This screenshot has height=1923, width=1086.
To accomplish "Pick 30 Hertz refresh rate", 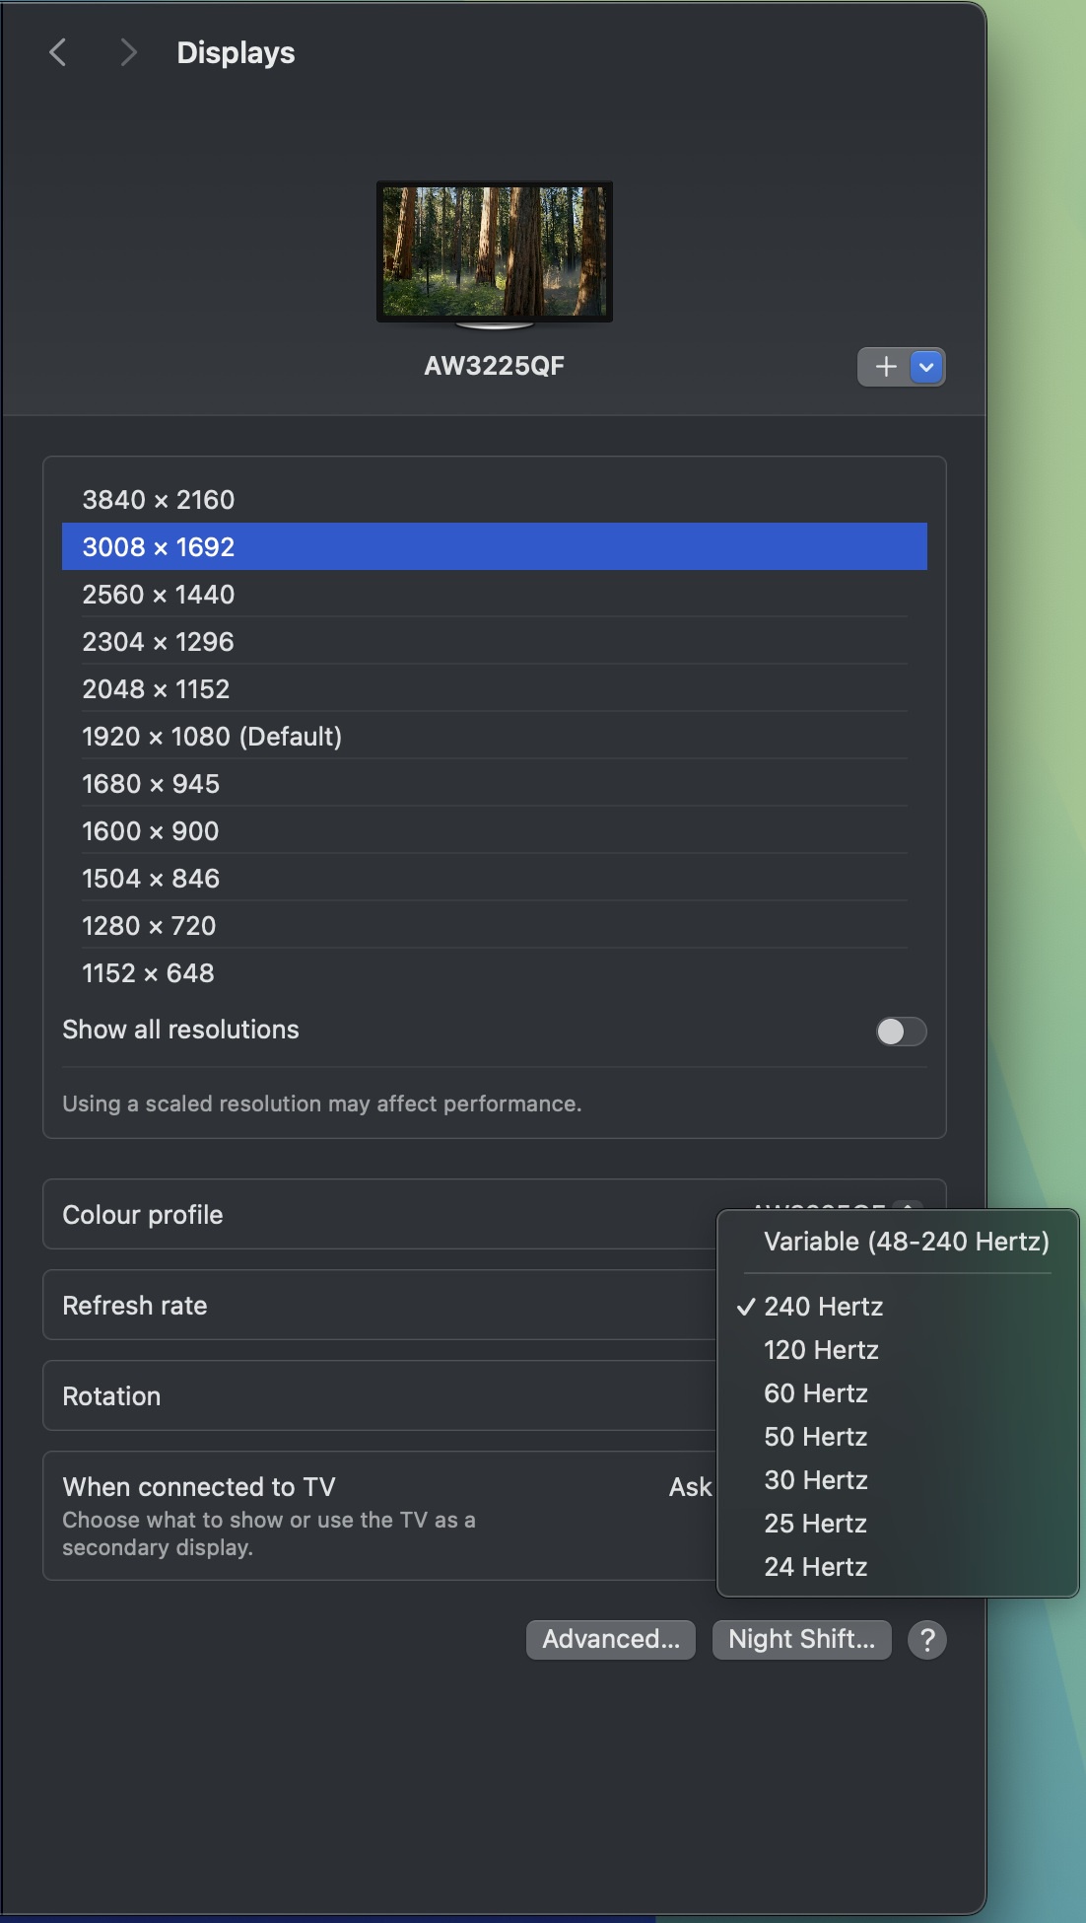I will click(x=816, y=1480).
